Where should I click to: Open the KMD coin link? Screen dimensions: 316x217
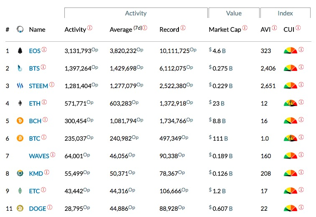click(36, 174)
